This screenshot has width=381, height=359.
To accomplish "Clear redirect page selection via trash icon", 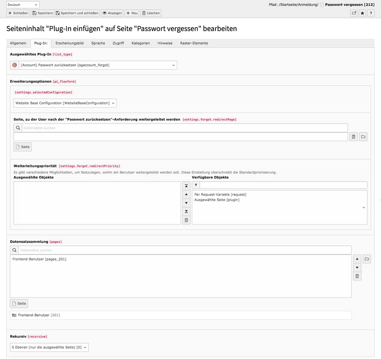I will [353, 137].
